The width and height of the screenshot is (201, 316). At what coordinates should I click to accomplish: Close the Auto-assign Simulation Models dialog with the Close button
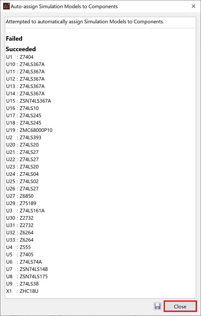(x=180, y=306)
